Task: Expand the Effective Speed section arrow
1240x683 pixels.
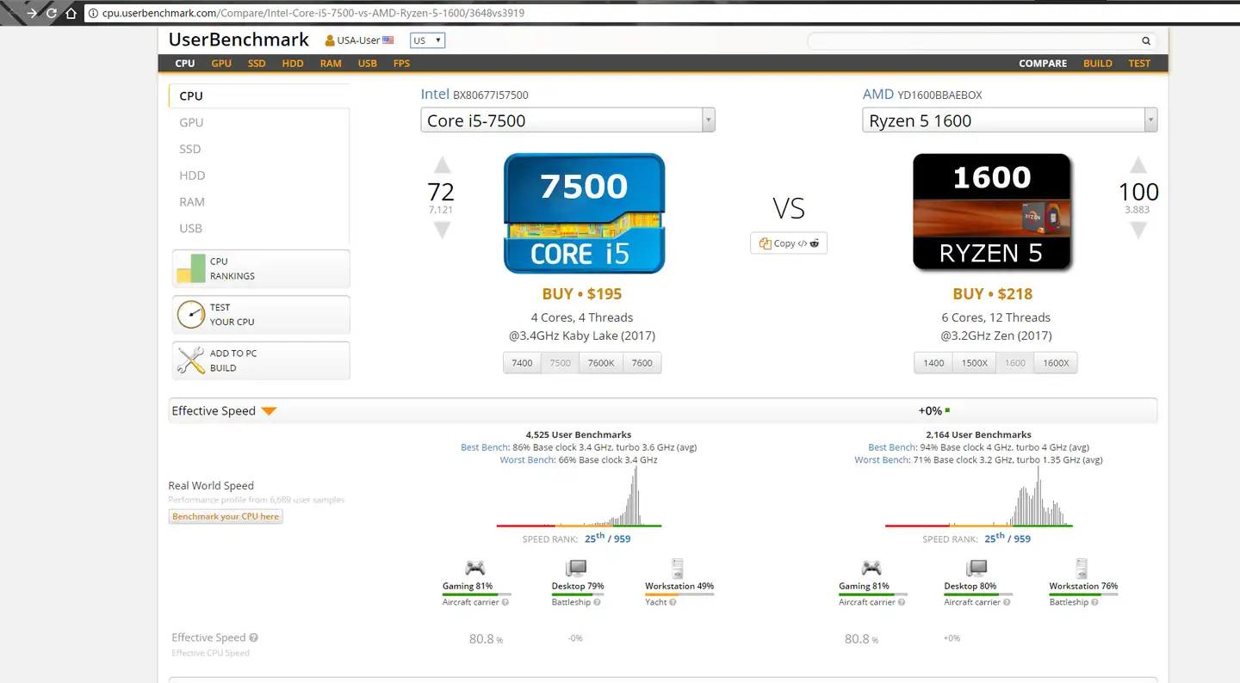Action: pos(269,411)
